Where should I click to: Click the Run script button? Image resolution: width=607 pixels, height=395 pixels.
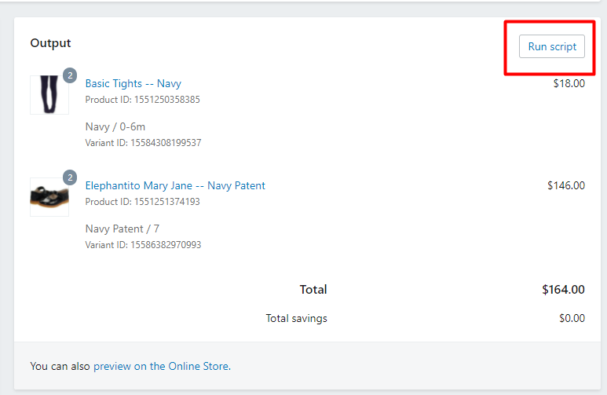552,46
